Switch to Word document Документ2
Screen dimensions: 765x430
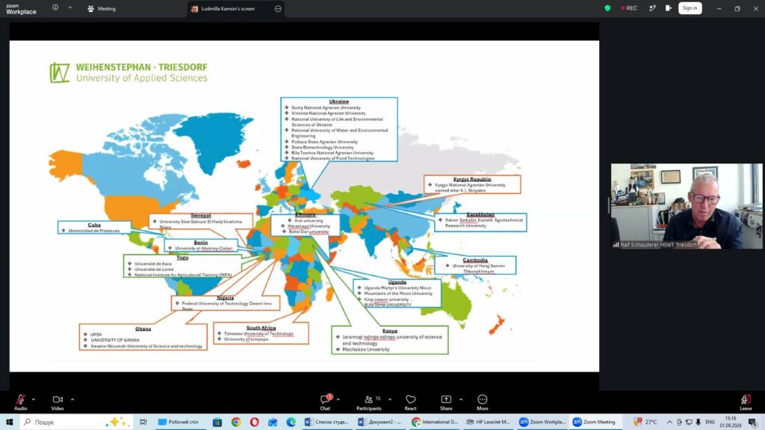point(380,423)
